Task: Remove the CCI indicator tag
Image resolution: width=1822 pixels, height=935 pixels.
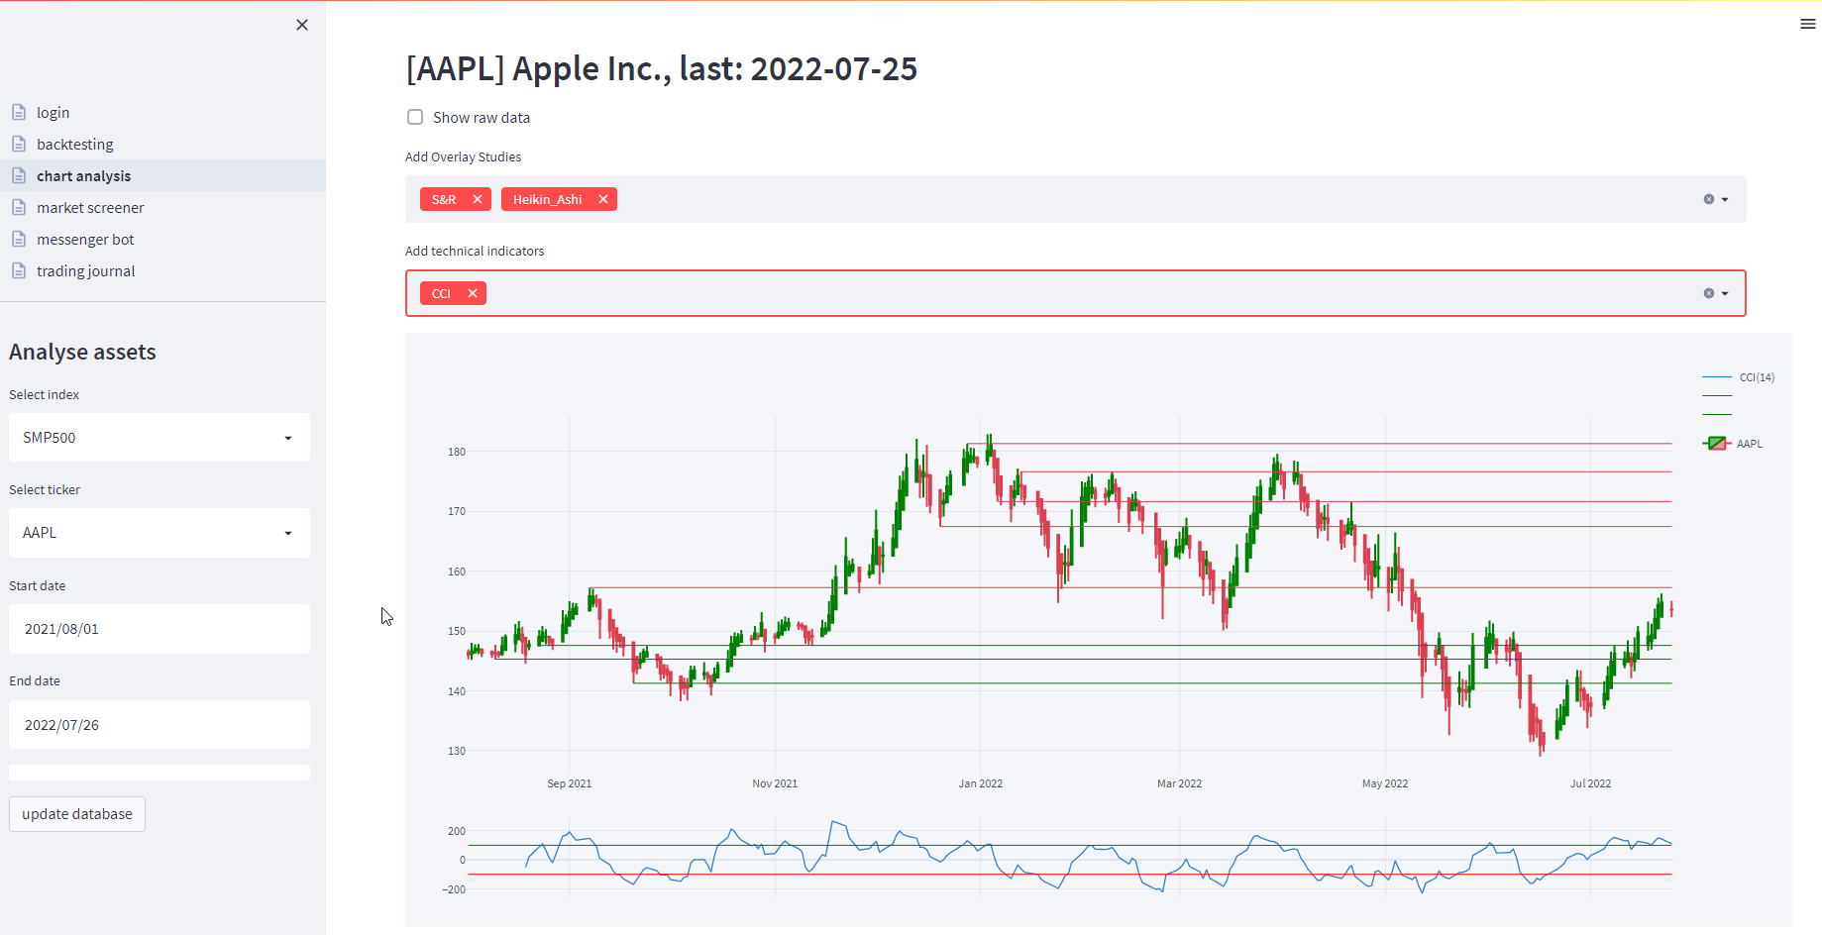Action: coord(473,293)
